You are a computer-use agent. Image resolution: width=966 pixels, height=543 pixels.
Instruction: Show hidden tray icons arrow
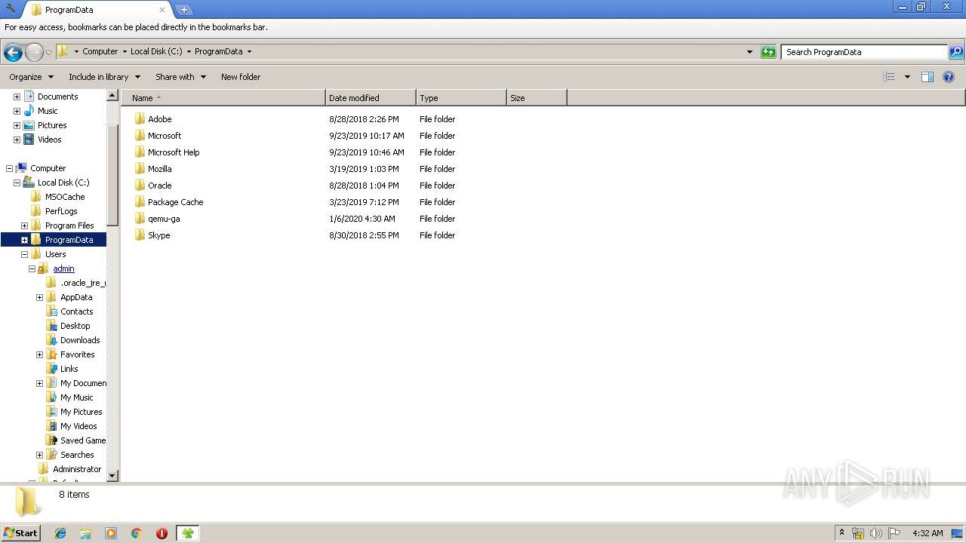coord(841,532)
